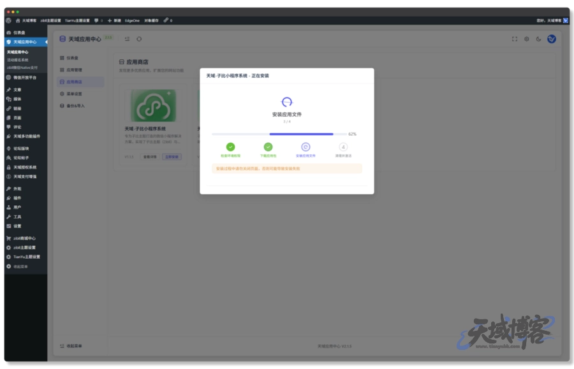Open zibll主题设置 in the left sidebar
574x369 pixels.
click(x=26, y=247)
